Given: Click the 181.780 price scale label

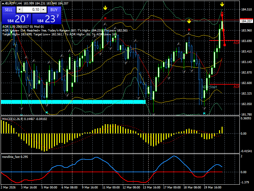Looking at the screenshot, I should tap(246, 114).
